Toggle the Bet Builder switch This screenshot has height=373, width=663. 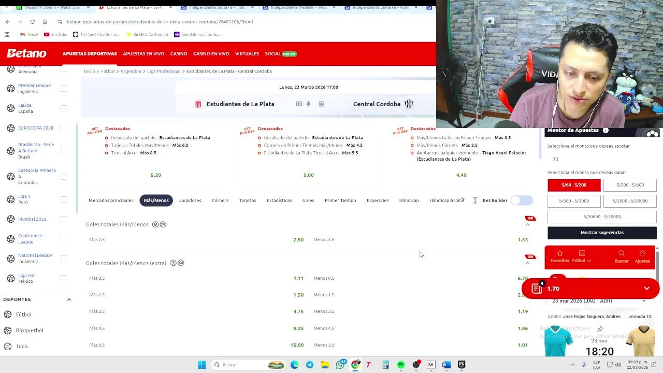point(522,200)
